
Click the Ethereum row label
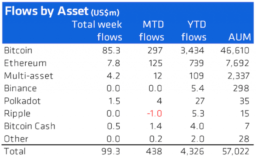25,63
